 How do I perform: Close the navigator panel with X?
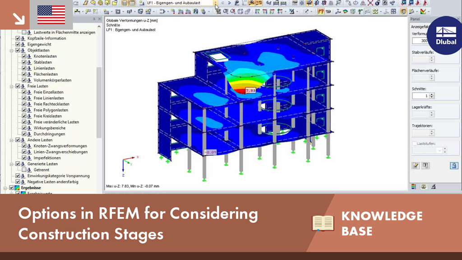[x=100, y=19]
